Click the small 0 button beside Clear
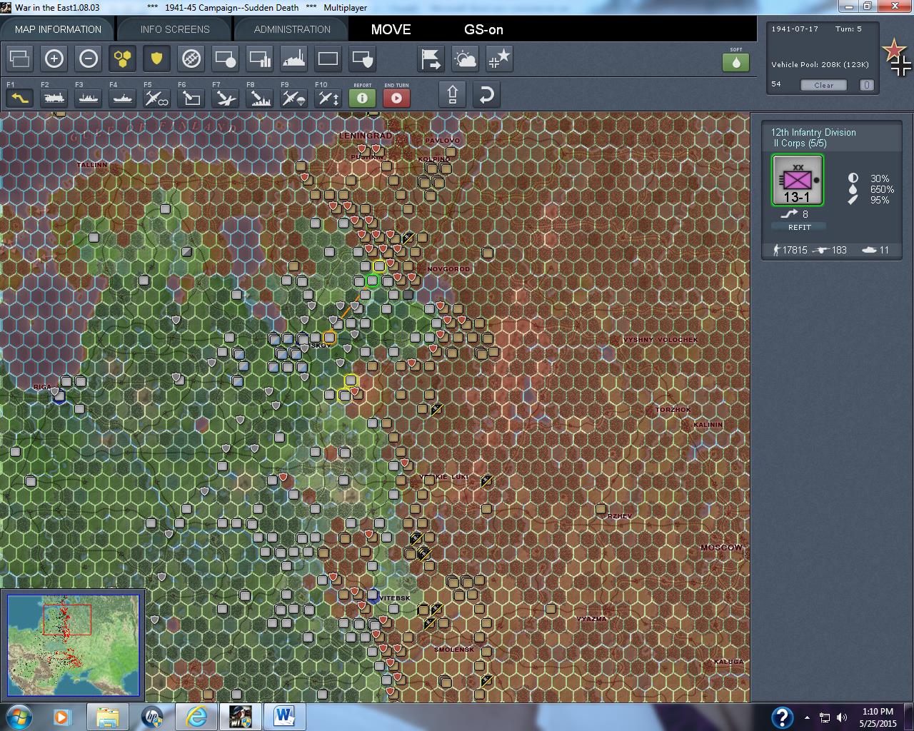Image resolution: width=914 pixels, height=731 pixels. [866, 85]
